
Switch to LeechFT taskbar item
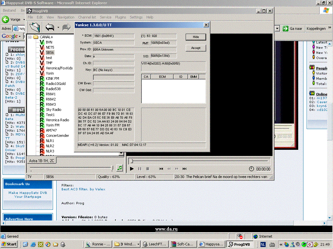coord(155,244)
